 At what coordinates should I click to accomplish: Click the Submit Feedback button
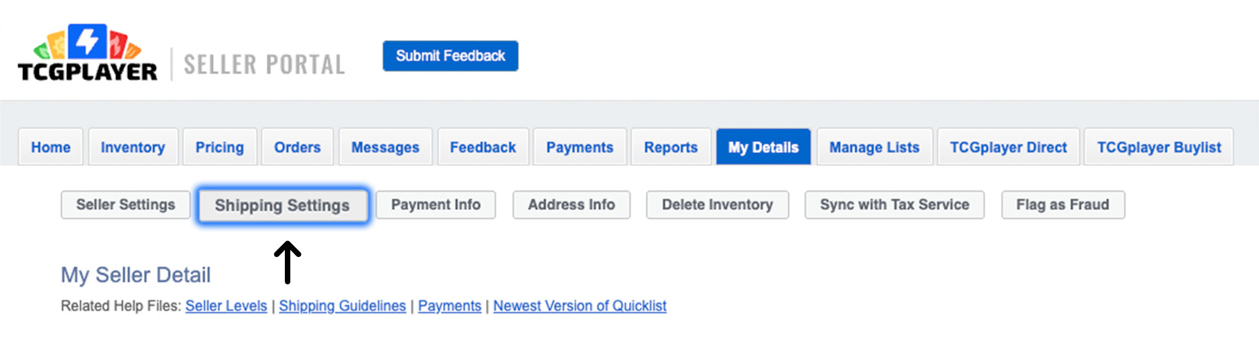[451, 56]
